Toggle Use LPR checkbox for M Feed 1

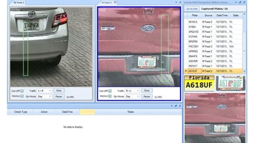coord(22,91)
